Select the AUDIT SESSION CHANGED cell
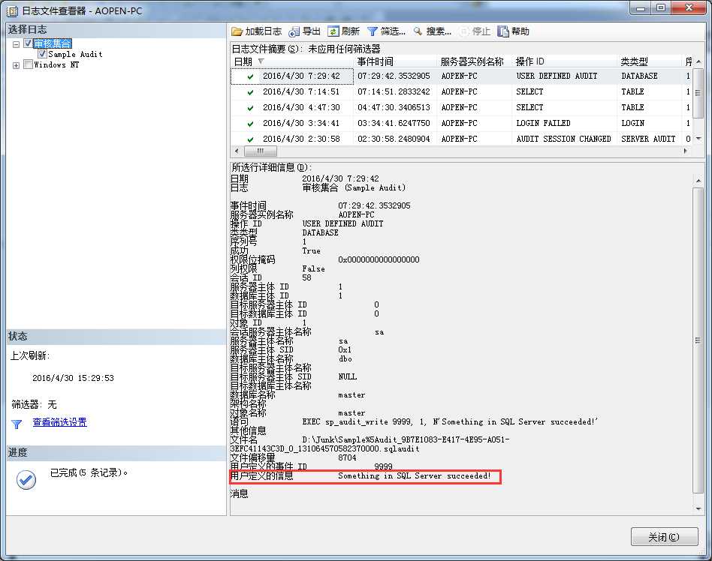Viewport: 712px width, 561px height. pyautogui.click(x=563, y=139)
